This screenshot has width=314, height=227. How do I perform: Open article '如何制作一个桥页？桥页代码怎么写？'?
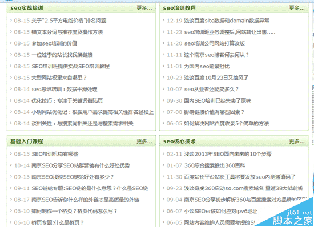pos(74,211)
